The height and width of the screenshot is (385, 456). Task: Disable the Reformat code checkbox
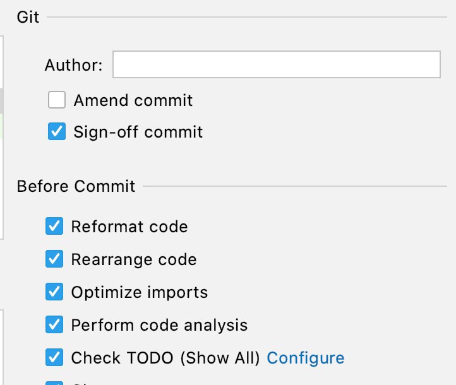pos(54,226)
